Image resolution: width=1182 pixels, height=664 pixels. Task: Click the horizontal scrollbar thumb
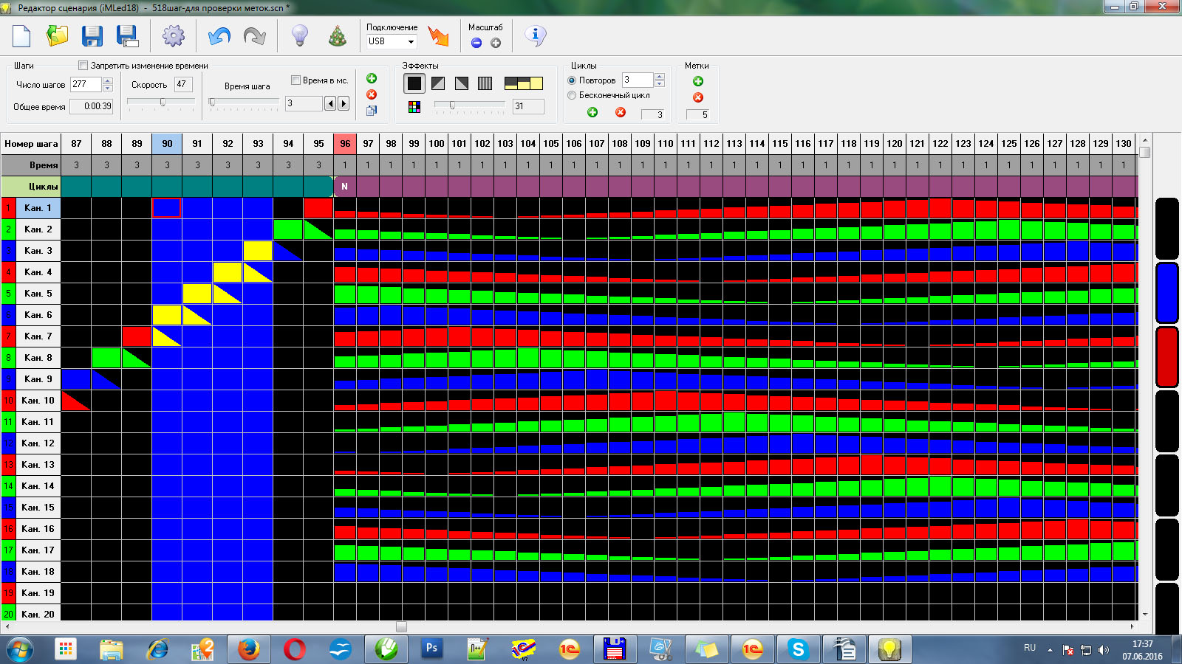click(x=401, y=627)
